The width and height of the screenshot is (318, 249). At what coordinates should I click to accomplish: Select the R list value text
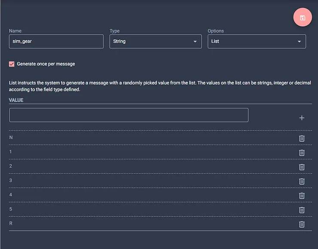click(11, 223)
